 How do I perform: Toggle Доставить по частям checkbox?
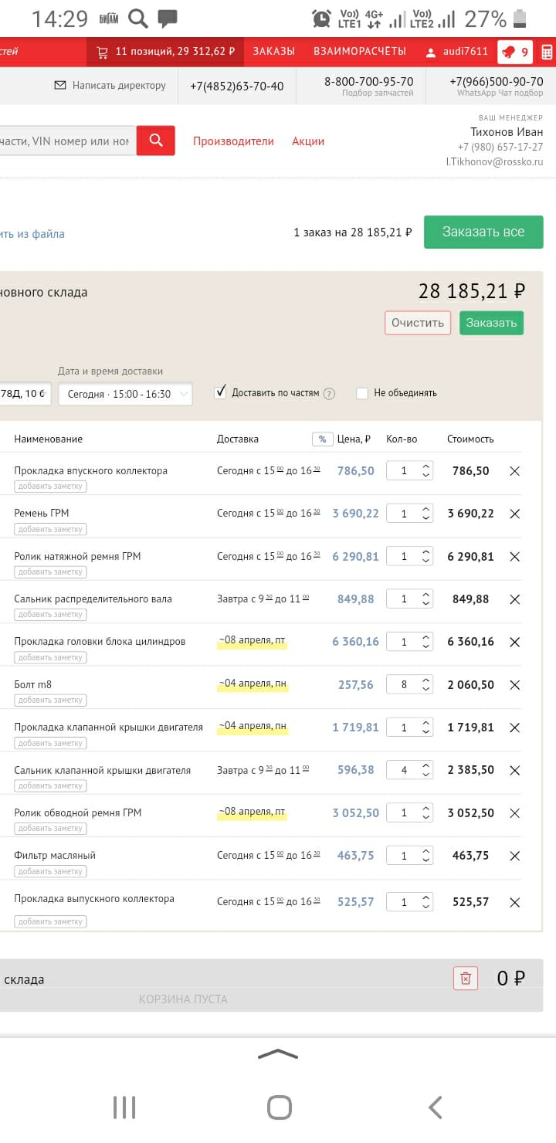(x=220, y=392)
